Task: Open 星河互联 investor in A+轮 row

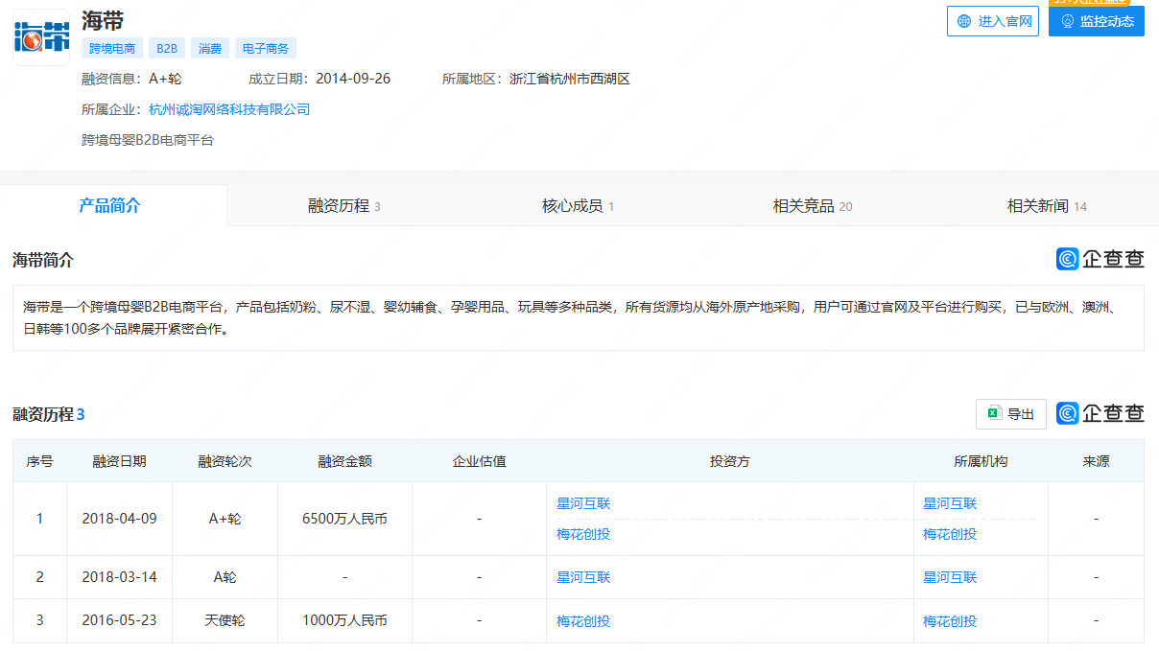Action: tap(583, 503)
